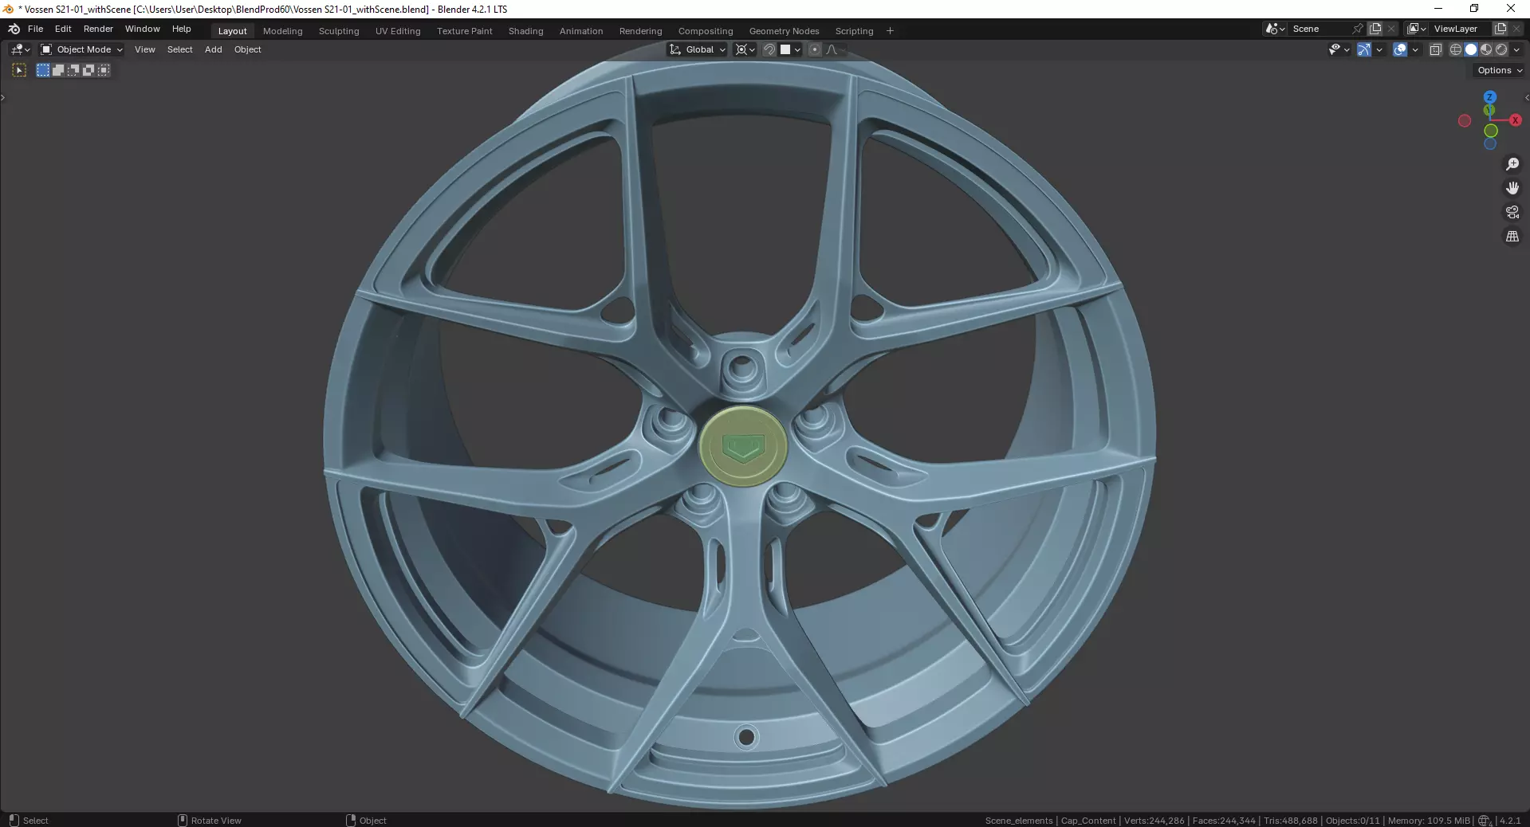Viewport: 1530px width, 827px height.
Task: Open the Help menu
Action: point(182,29)
